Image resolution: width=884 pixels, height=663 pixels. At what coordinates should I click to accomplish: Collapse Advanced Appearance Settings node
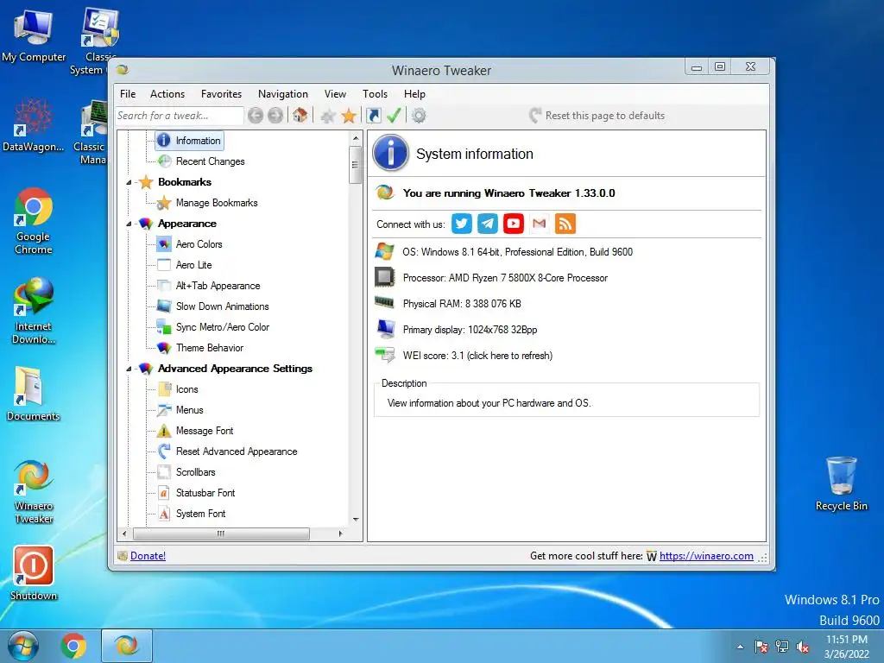pyautogui.click(x=129, y=369)
